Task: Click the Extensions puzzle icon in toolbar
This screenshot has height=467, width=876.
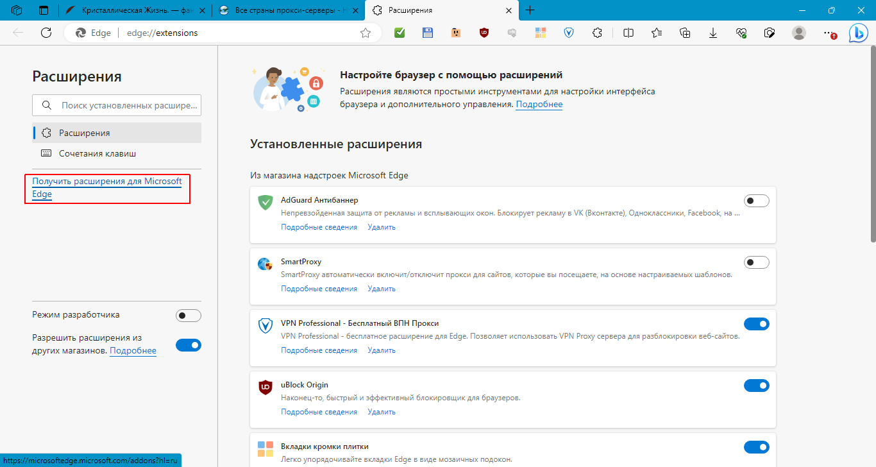Action: [597, 33]
